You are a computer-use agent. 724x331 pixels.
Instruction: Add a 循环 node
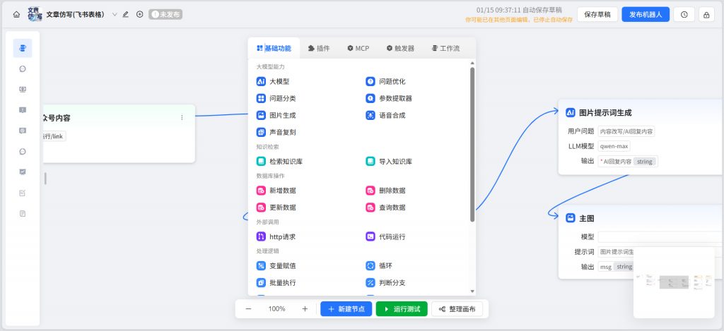pyautogui.click(x=379, y=265)
